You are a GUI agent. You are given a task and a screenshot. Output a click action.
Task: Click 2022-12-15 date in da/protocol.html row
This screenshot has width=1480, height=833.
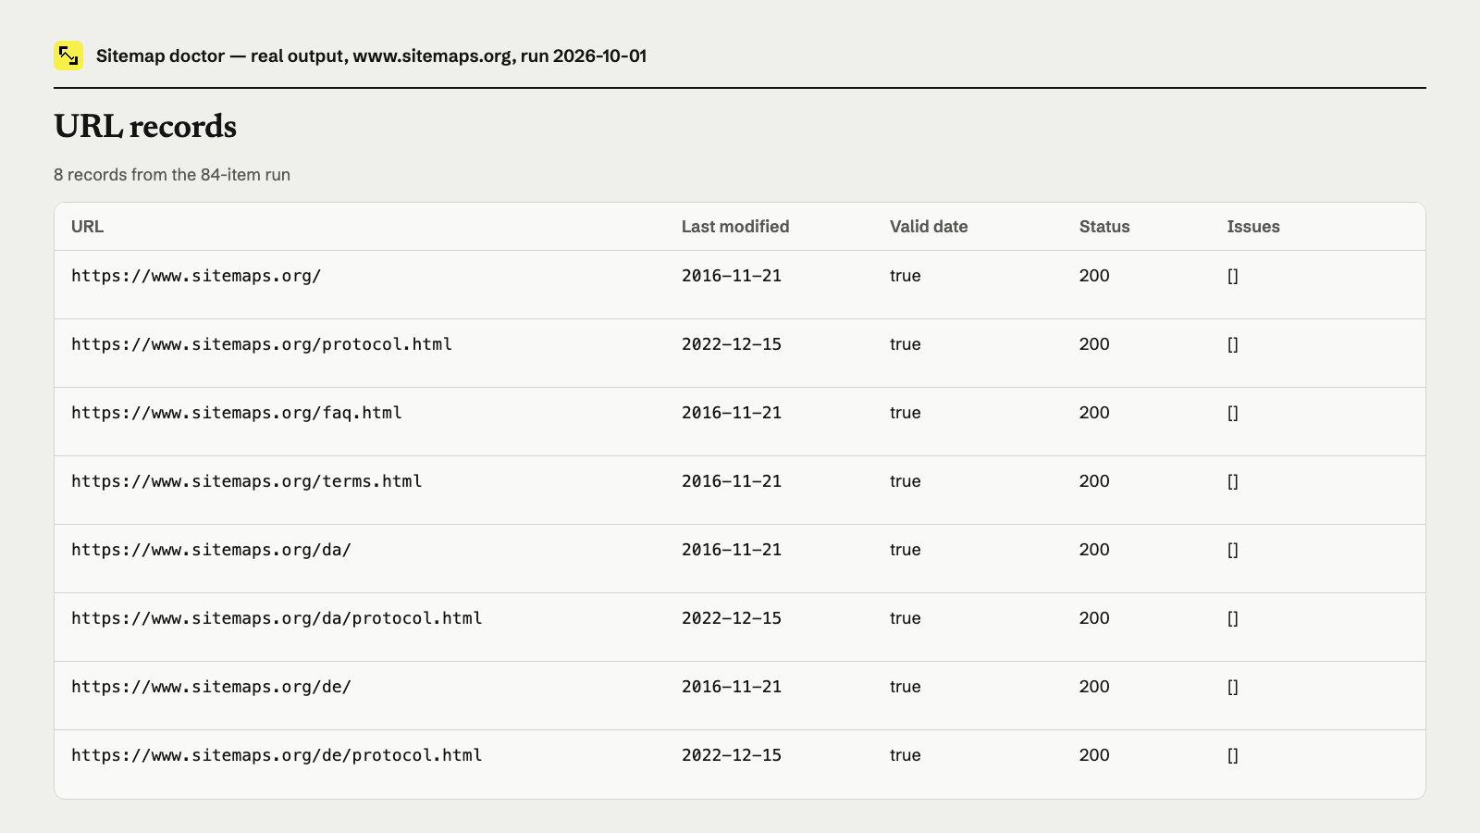(732, 618)
